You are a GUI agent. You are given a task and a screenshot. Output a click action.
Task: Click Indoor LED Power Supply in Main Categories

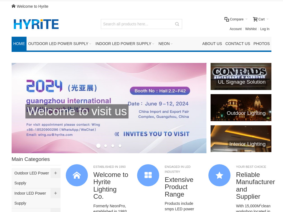(x=30, y=198)
